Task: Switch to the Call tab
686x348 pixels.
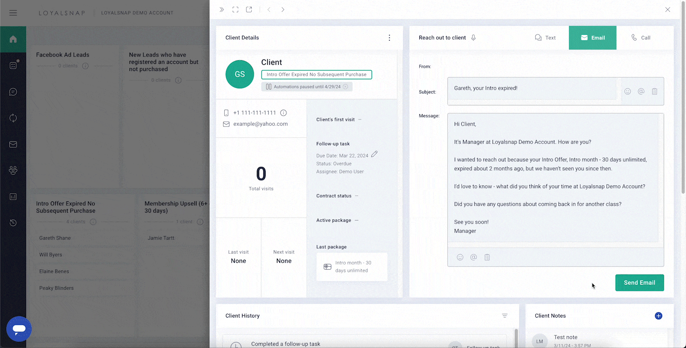Action: pos(641,38)
